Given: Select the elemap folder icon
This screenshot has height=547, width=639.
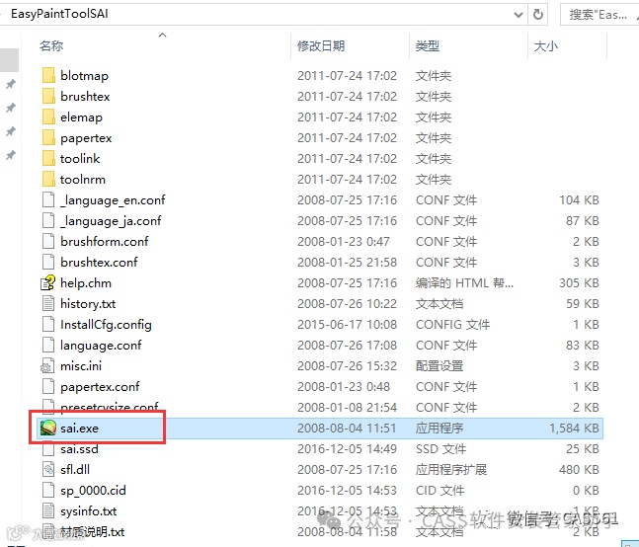Looking at the screenshot, I should 48,117.
